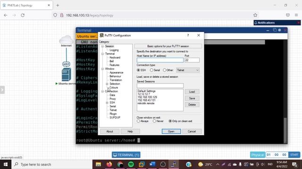
Task: Focus the Host Name input field
Action: pos(160,60)
